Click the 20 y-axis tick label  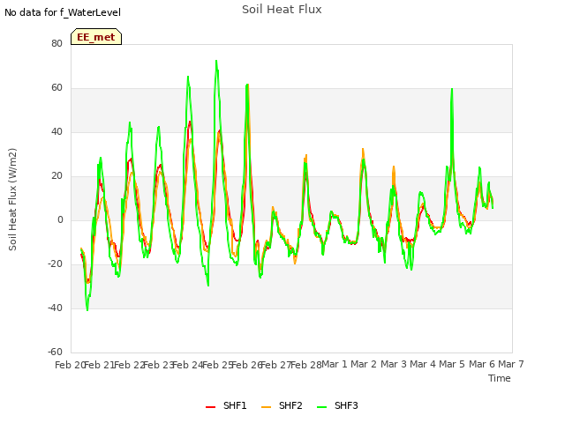56,176
